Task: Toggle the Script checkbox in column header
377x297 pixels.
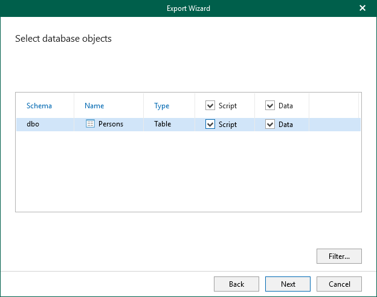Action: (x=210, y=105)
